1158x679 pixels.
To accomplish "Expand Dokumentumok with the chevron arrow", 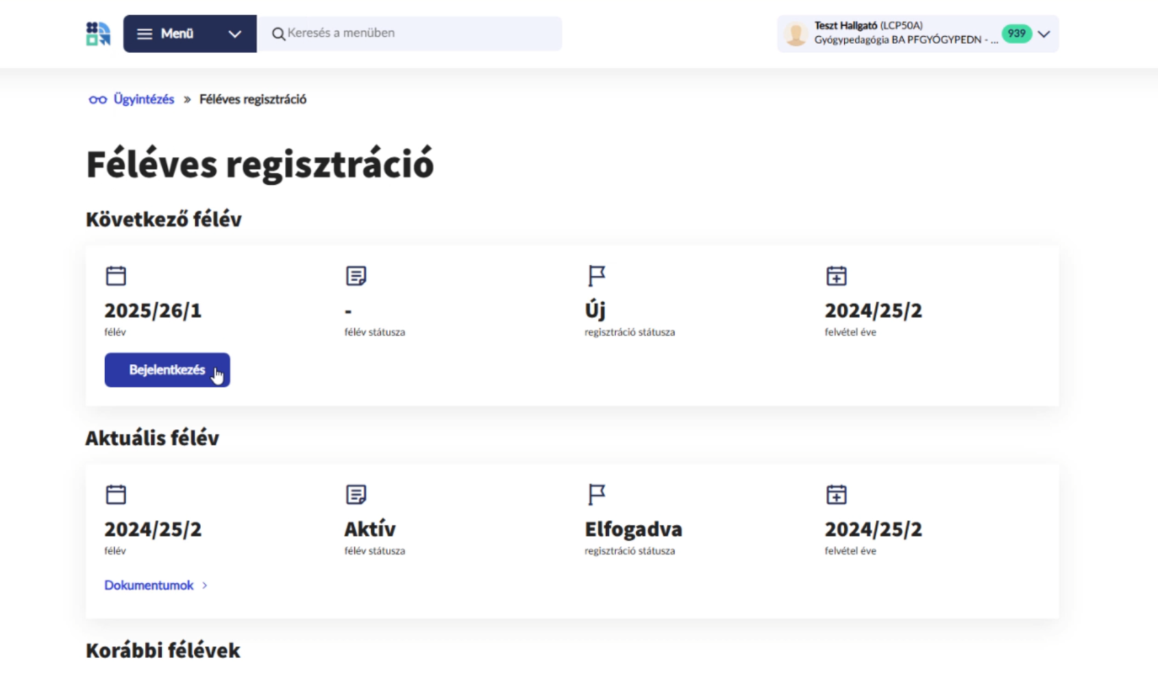I will (205, 585).
